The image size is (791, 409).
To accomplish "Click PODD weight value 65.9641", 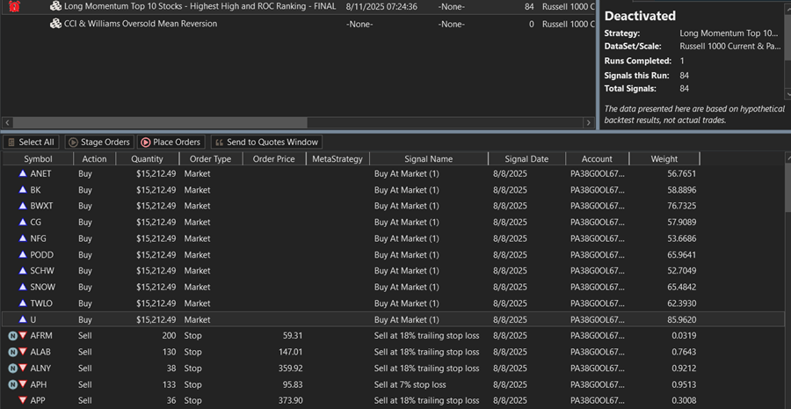I will pyautogui.click(x=681, y=254).
